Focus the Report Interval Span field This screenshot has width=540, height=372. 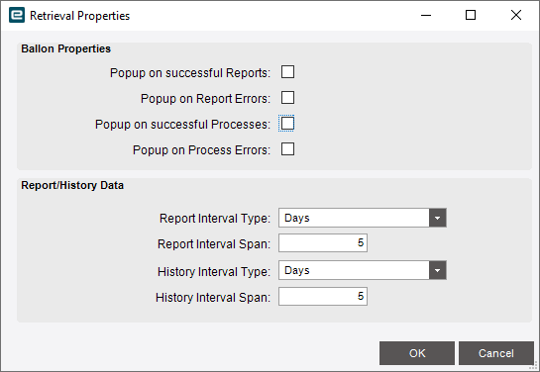323,243
